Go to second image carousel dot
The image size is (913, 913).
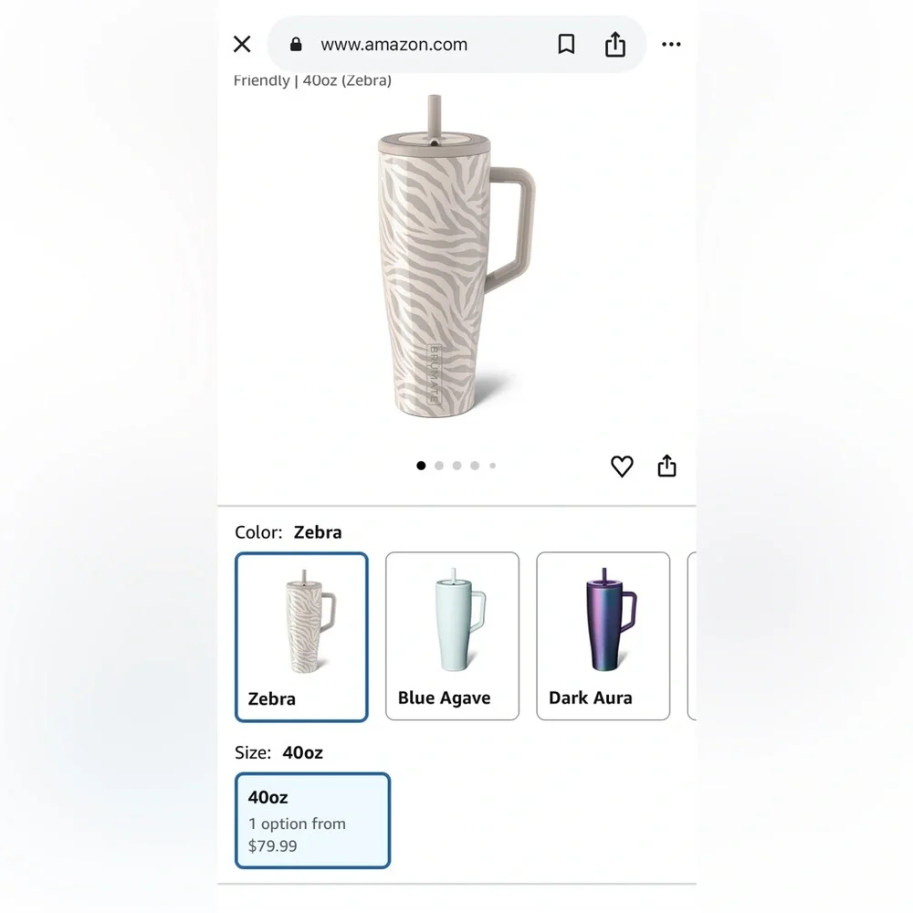tap(439, 466)
